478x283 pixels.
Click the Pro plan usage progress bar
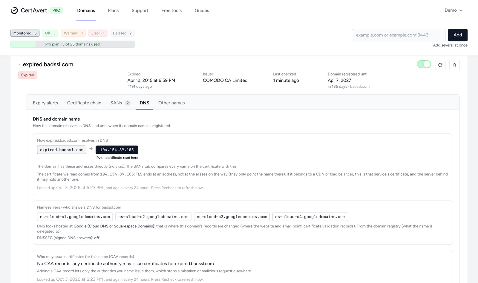click(x=72, y=44)
